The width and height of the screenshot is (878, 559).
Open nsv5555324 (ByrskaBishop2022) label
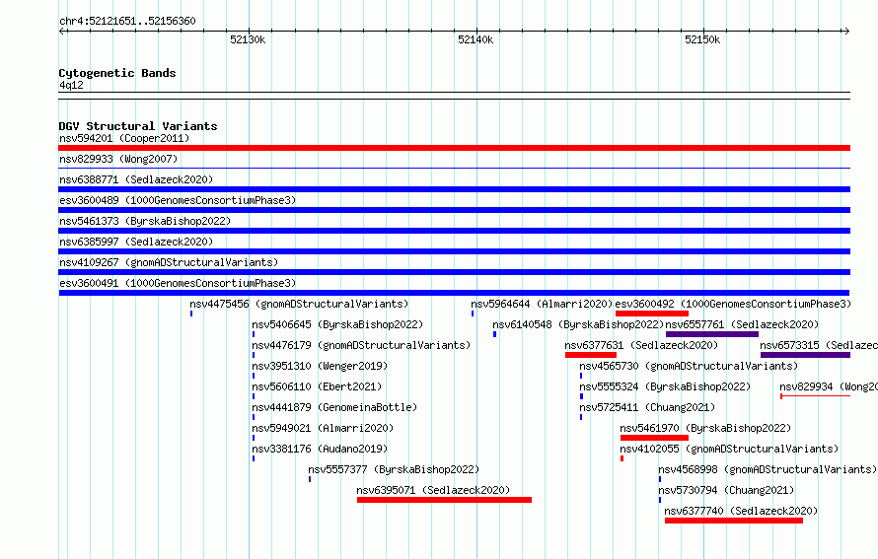665,386
